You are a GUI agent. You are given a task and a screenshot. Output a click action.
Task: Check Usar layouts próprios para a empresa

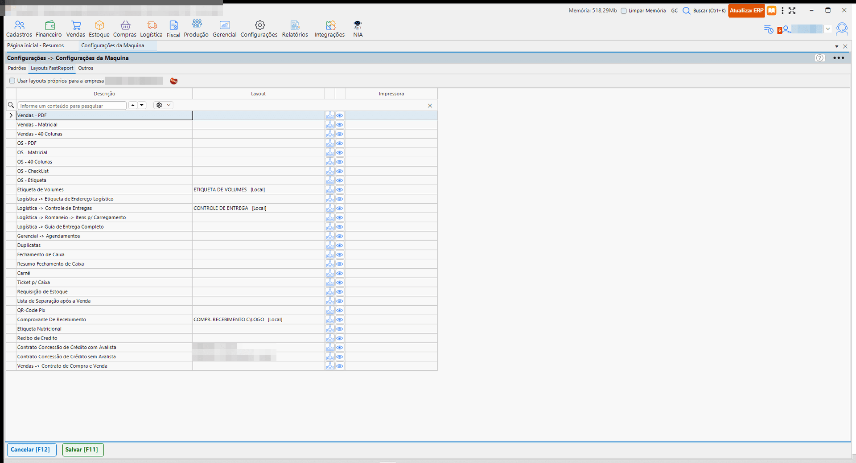(12, 81)
